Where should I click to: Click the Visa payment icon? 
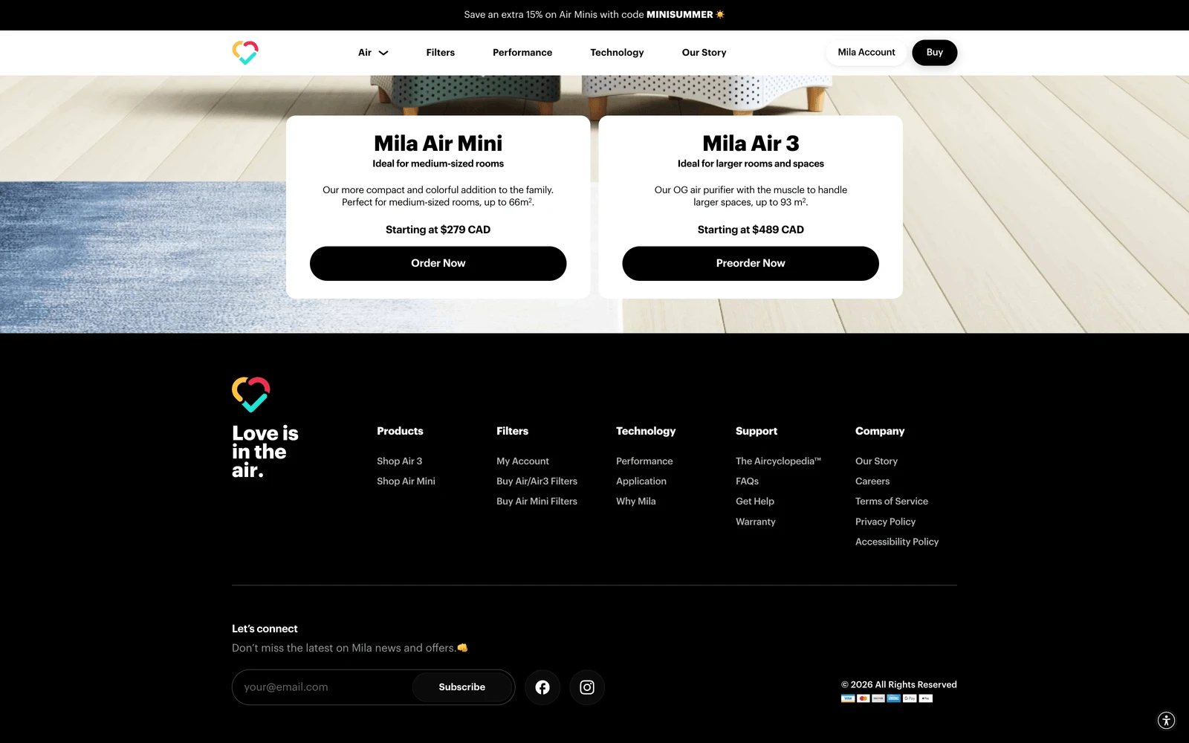coord(848,698)
